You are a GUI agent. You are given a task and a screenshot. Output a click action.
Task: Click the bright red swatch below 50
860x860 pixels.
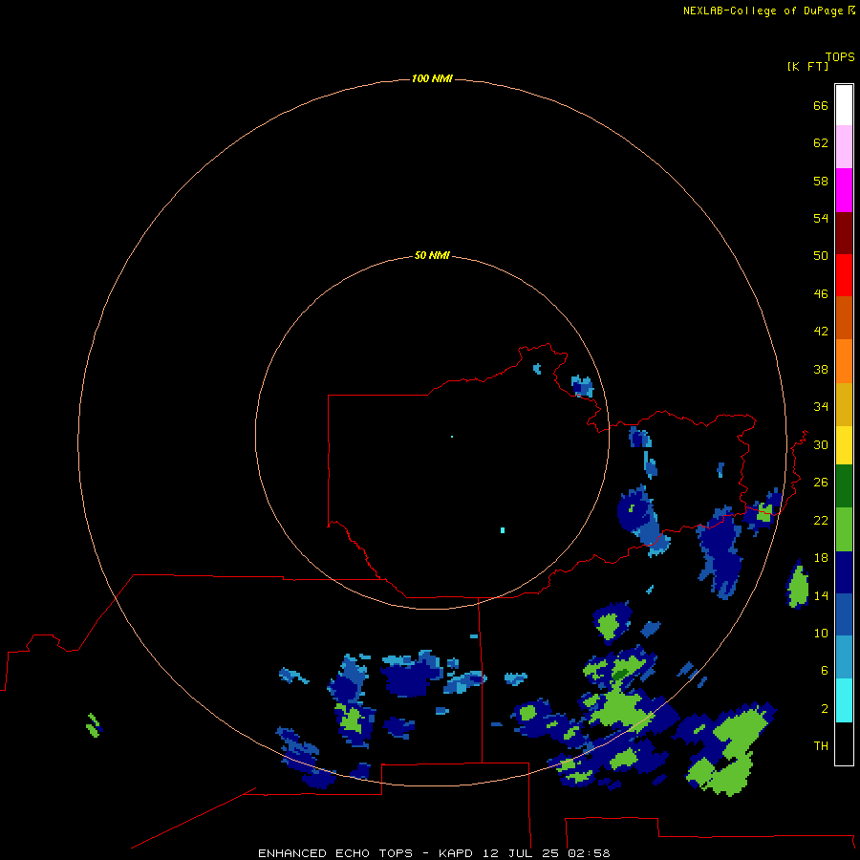tap(844, 275)
